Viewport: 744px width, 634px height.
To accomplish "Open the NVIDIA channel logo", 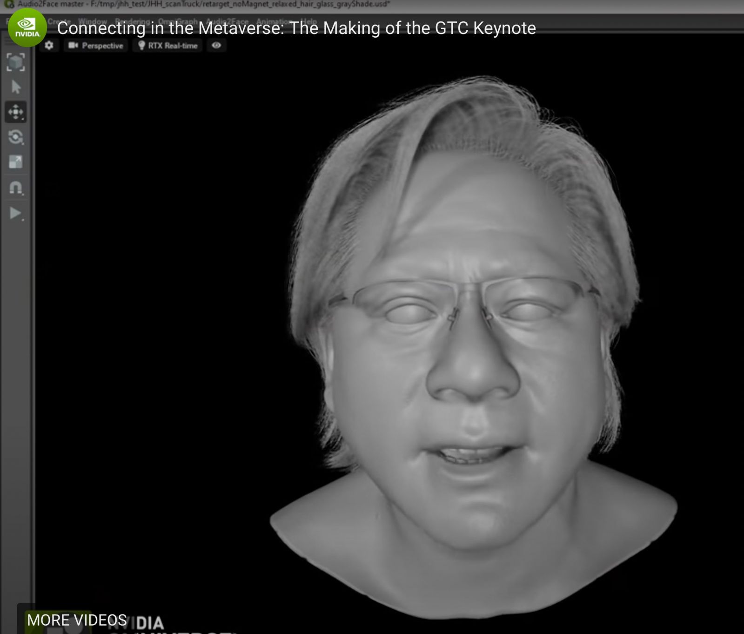I will point(27,27).
